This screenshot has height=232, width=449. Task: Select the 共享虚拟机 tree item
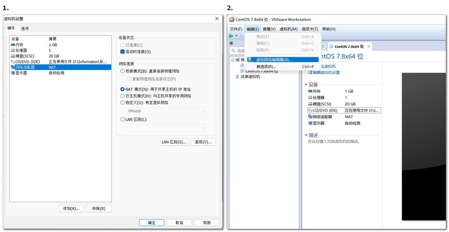[250, 77]
